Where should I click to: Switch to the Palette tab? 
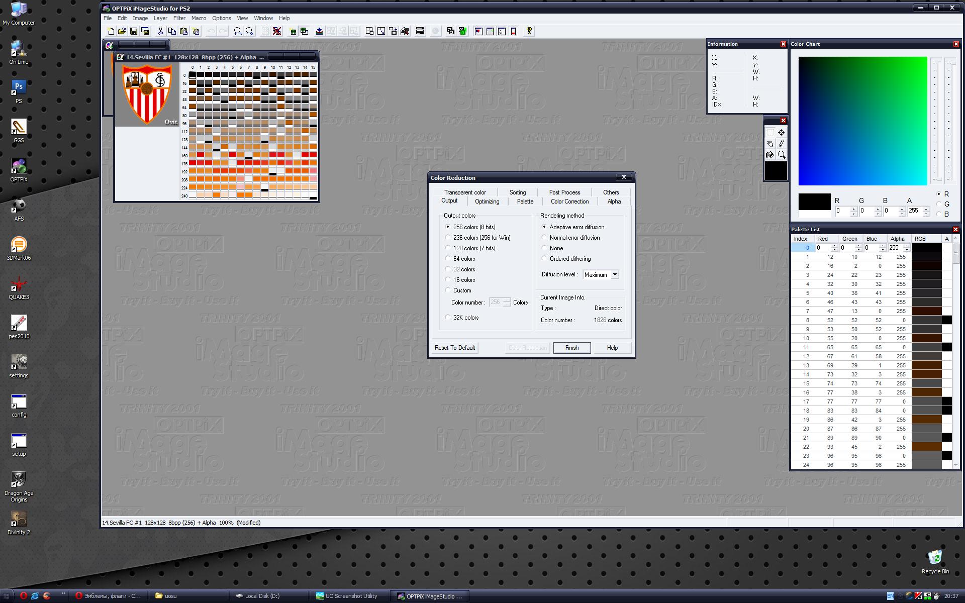(525, 202)
